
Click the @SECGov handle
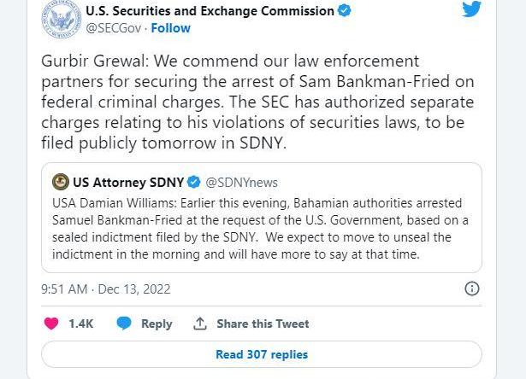(113, 28)
